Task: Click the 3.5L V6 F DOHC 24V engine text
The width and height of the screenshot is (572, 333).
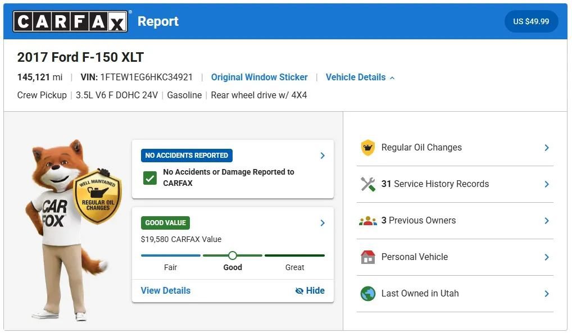Action: click(x=117, y=95)
